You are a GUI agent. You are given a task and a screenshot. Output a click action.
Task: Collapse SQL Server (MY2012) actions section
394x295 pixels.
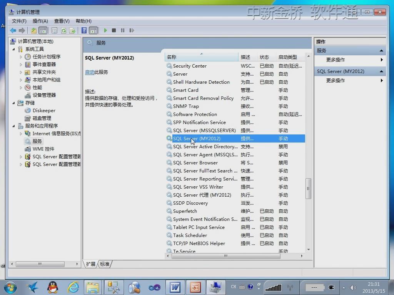point(381,71)
